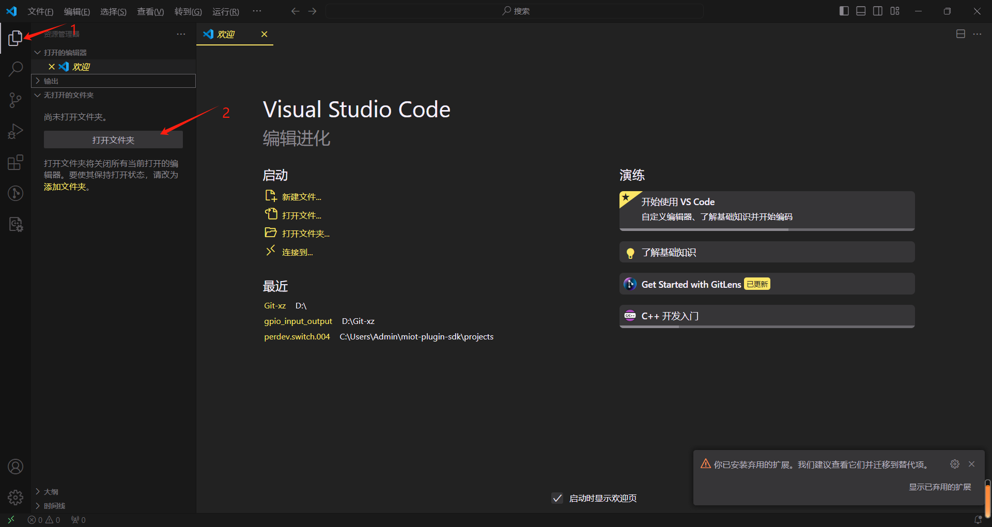Toggle secondary side bar layout icon

pos(878,11)
